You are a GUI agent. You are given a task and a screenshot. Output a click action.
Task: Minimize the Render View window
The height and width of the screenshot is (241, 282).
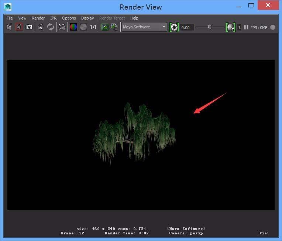coord(239,7)
